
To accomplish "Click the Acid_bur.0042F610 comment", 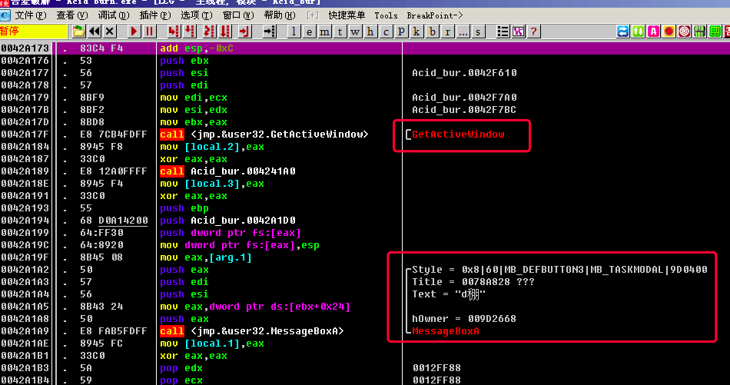I will pyautogui.click(x=464, y=73).
